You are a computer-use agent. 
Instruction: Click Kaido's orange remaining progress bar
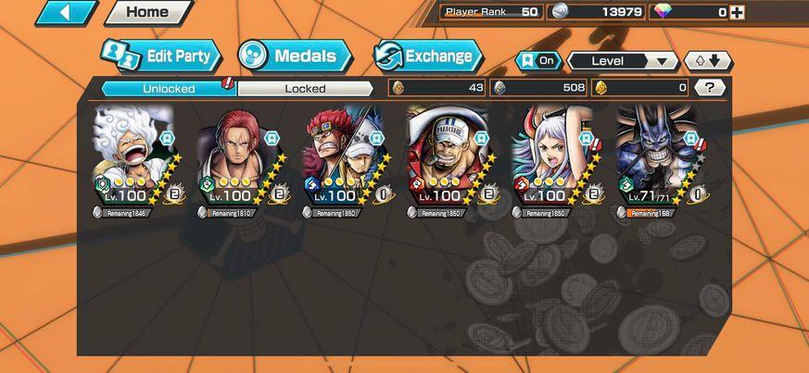[651, 212]
